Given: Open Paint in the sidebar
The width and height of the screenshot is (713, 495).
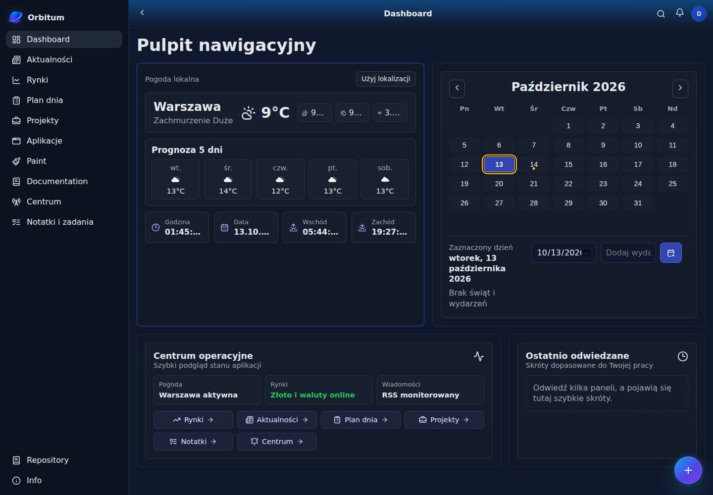Looking at the screenshot, I should [x=64, y=161].
